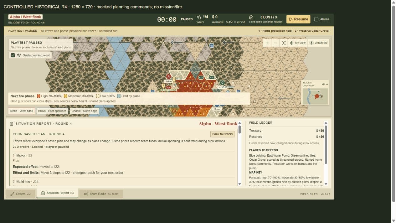396x223 pixels.
Task: Click order 1. Move · I22
Action: [23, 156]
